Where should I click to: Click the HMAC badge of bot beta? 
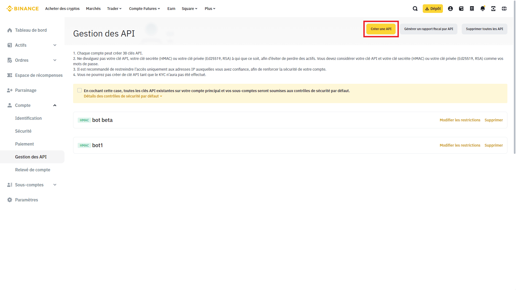[84, 120]
